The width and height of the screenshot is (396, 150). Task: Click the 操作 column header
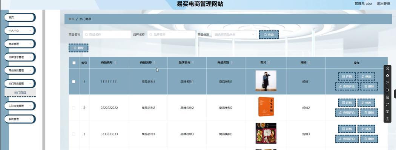coord(356,63)
